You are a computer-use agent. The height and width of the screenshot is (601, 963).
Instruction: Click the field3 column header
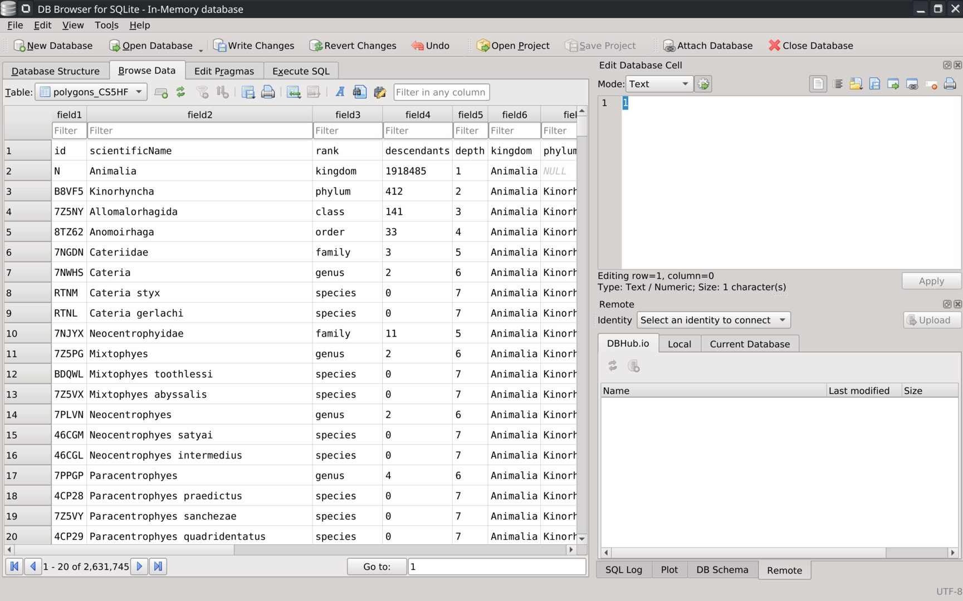(x=348, y=115)
